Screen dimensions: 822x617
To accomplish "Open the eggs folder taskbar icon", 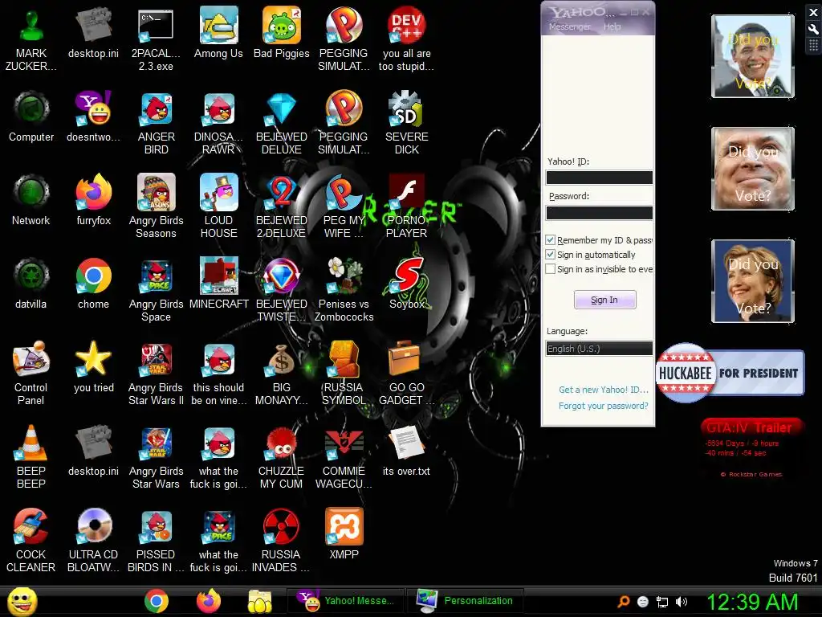I will click(x=260, y=601).
